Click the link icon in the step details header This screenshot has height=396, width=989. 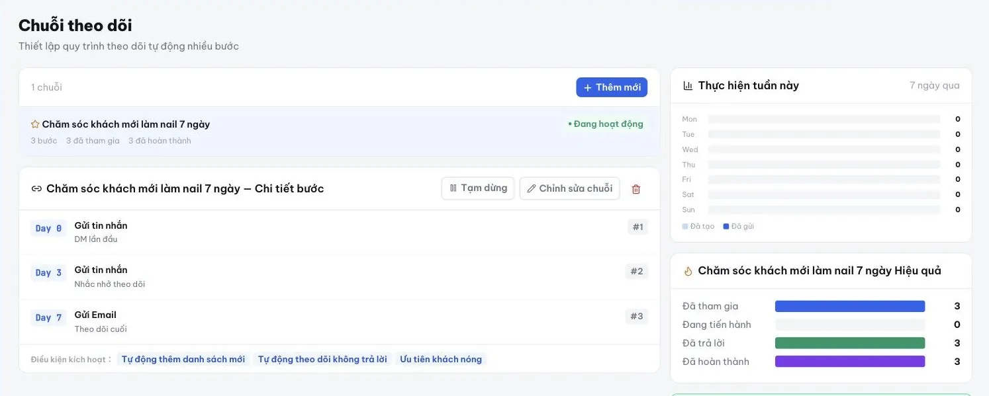(36, 189)
